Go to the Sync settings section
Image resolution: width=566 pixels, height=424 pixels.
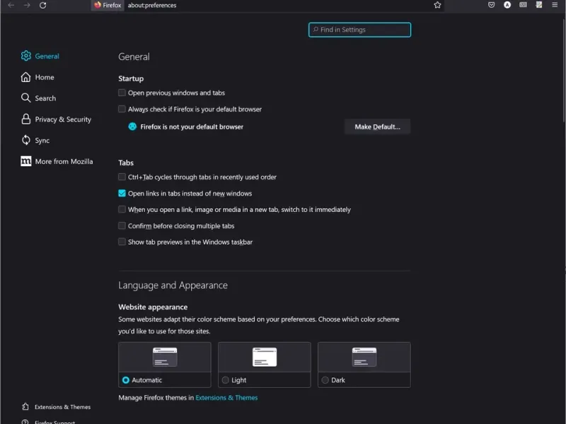pos(42,141)
